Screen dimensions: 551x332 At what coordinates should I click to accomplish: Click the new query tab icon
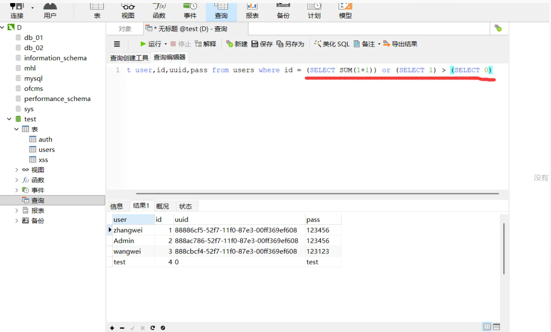point(498,28)
